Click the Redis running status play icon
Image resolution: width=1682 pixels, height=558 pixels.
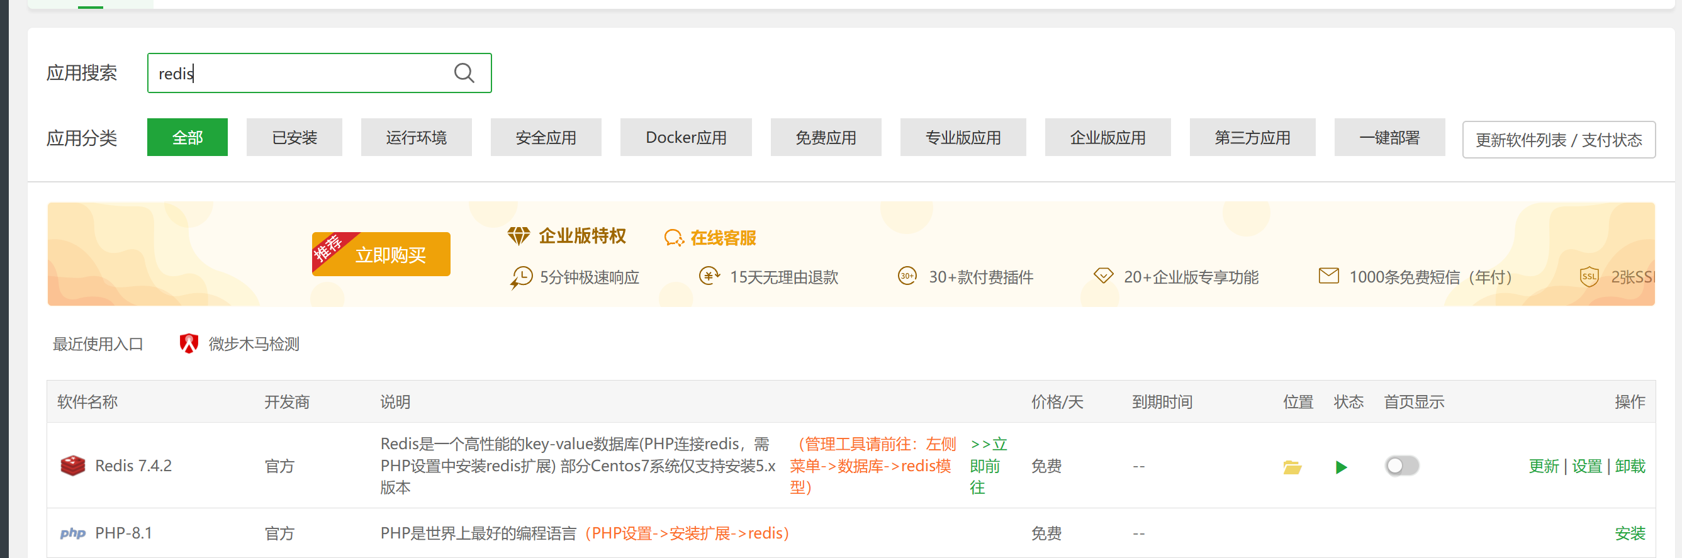[x=1341, y=467]
